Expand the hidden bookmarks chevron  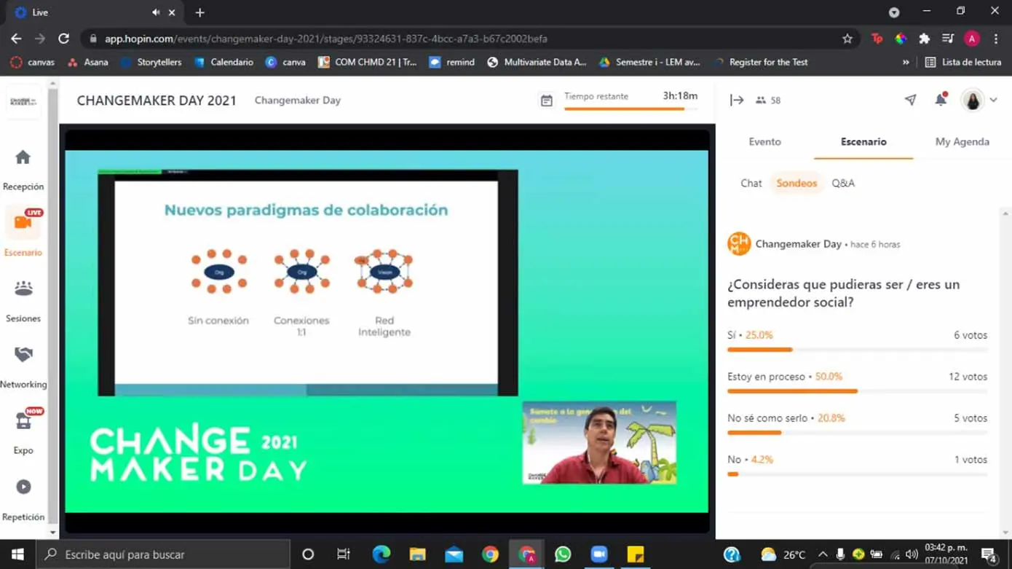click(906, 62)
